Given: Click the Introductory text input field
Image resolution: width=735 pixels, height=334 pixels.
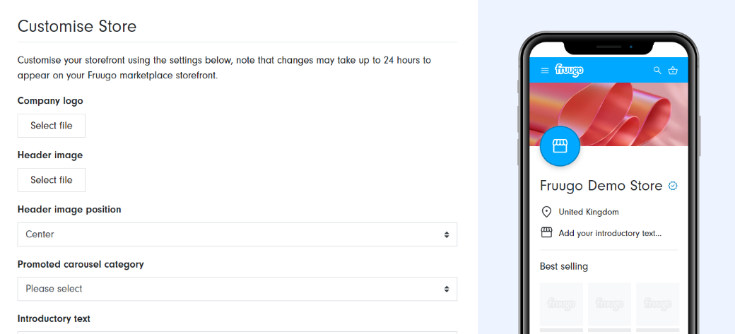Looking at the screenshot, I should click(x=237, y=333).
